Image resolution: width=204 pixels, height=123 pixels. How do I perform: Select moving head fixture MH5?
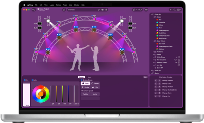(x=94, y=19)
